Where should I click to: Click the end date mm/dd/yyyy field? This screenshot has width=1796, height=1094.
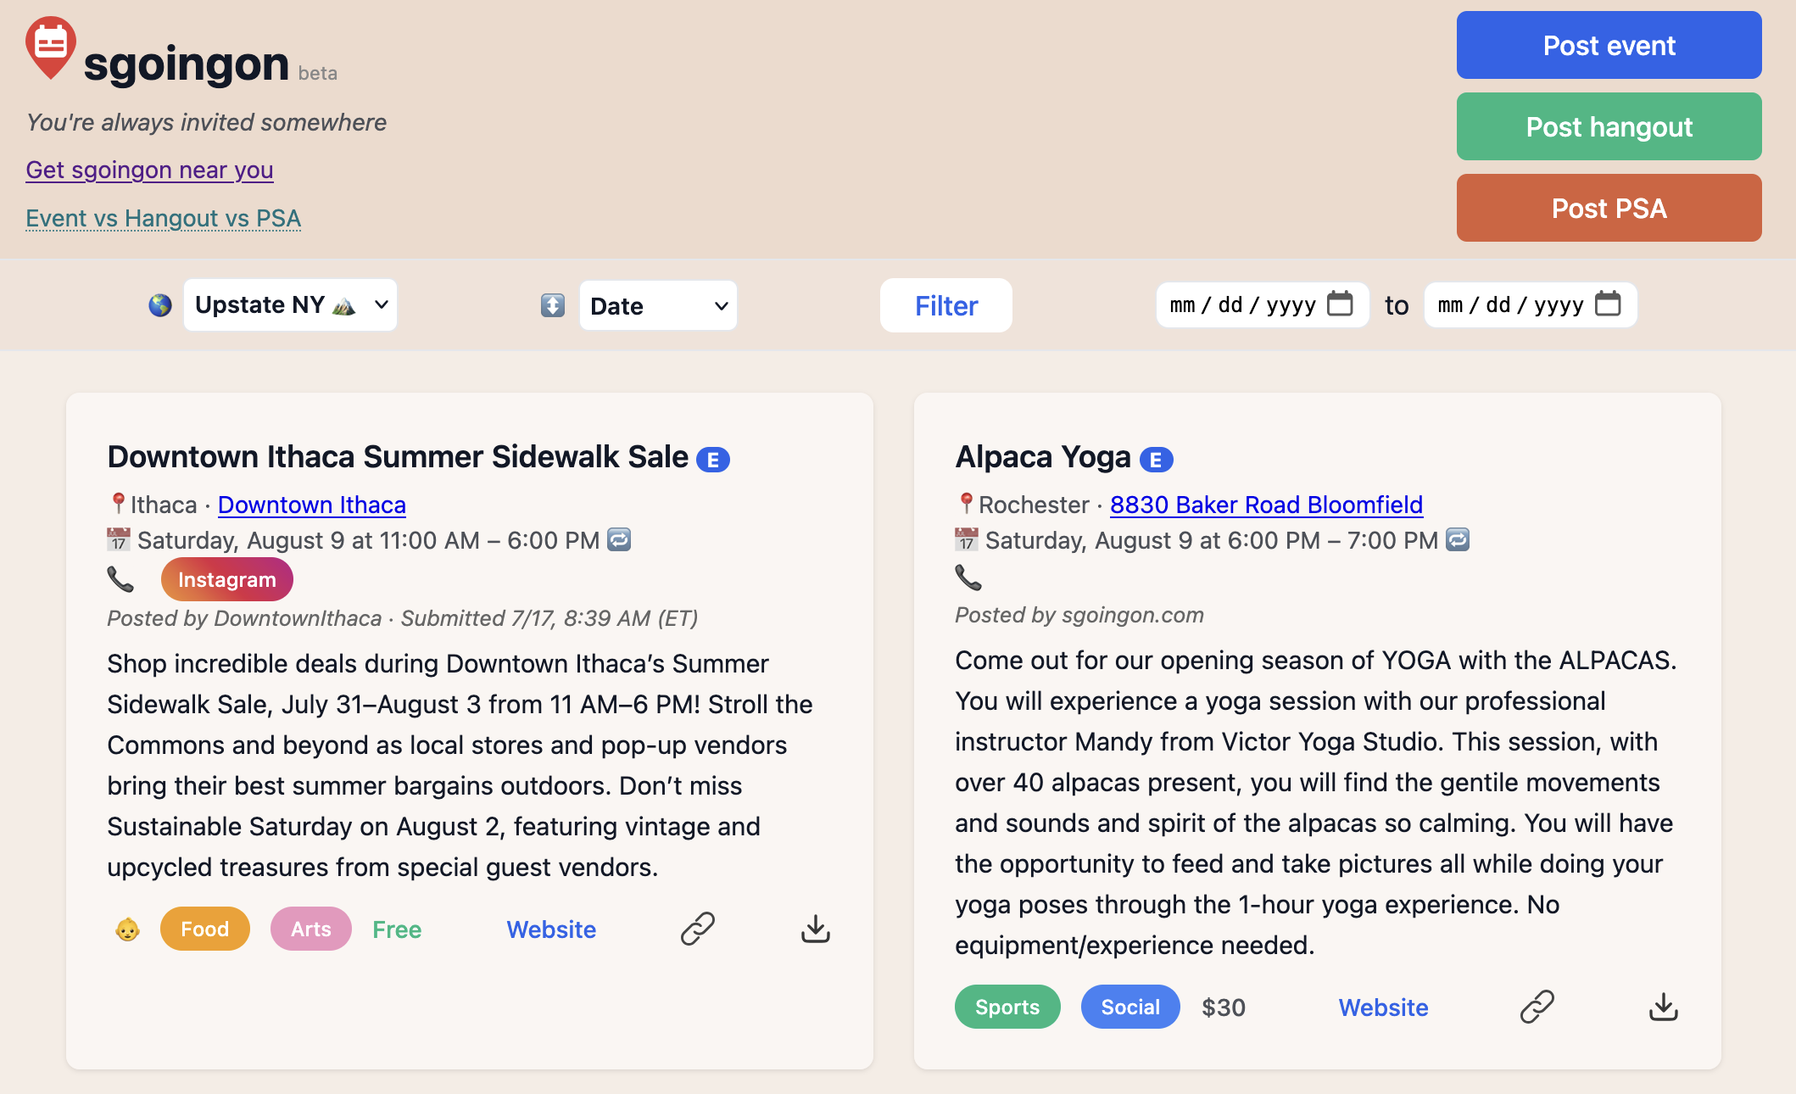click(x=1531, y=304)
